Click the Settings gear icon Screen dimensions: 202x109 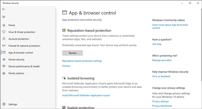point(4,104)
